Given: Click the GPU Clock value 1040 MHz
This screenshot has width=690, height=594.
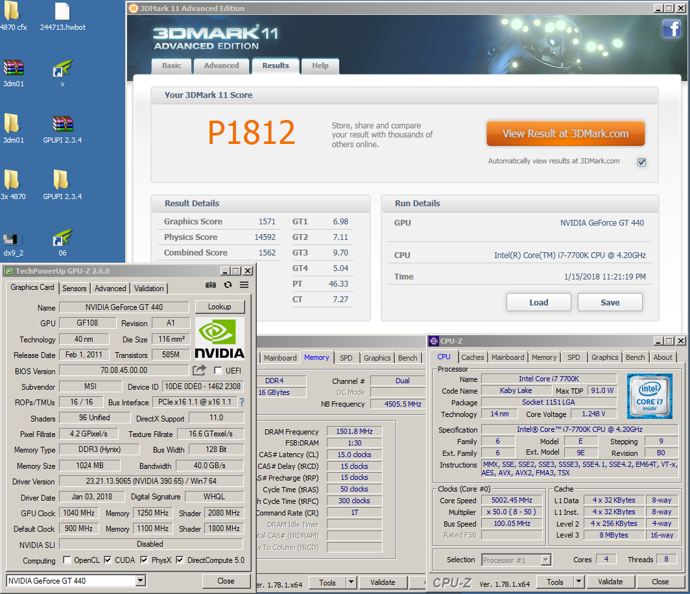Looking at the screenshot, I should pyautogui.click(x=78, y=512).
